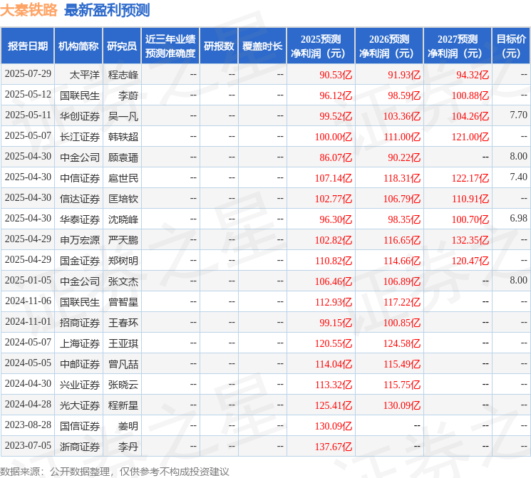Select analyst 张文杰

coord(123,281)
